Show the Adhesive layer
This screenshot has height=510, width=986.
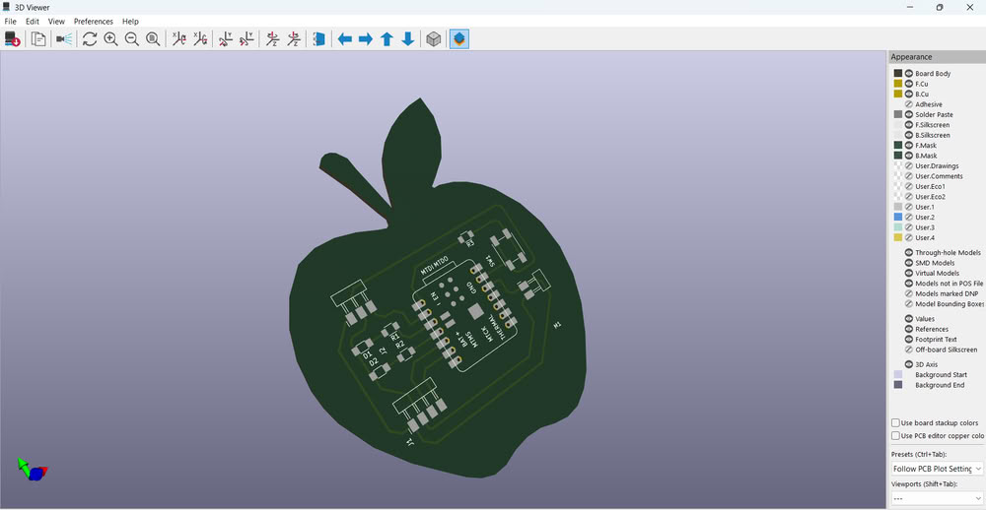click(x=909, y=104)
